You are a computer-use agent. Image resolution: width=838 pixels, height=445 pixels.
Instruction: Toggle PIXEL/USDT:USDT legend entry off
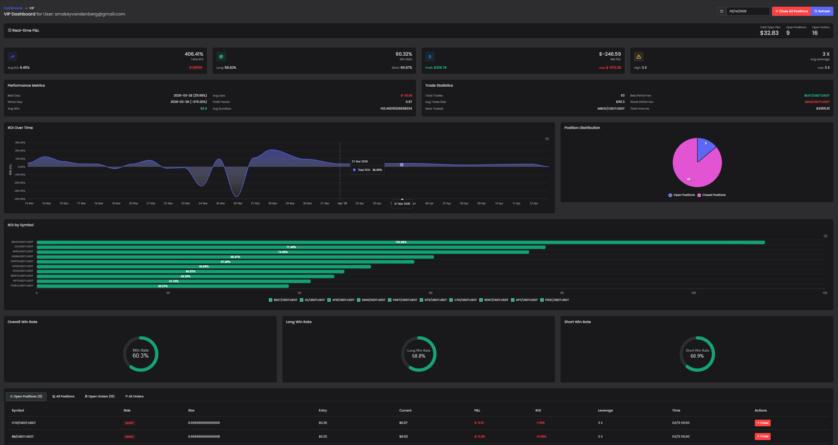pos(555,300)
